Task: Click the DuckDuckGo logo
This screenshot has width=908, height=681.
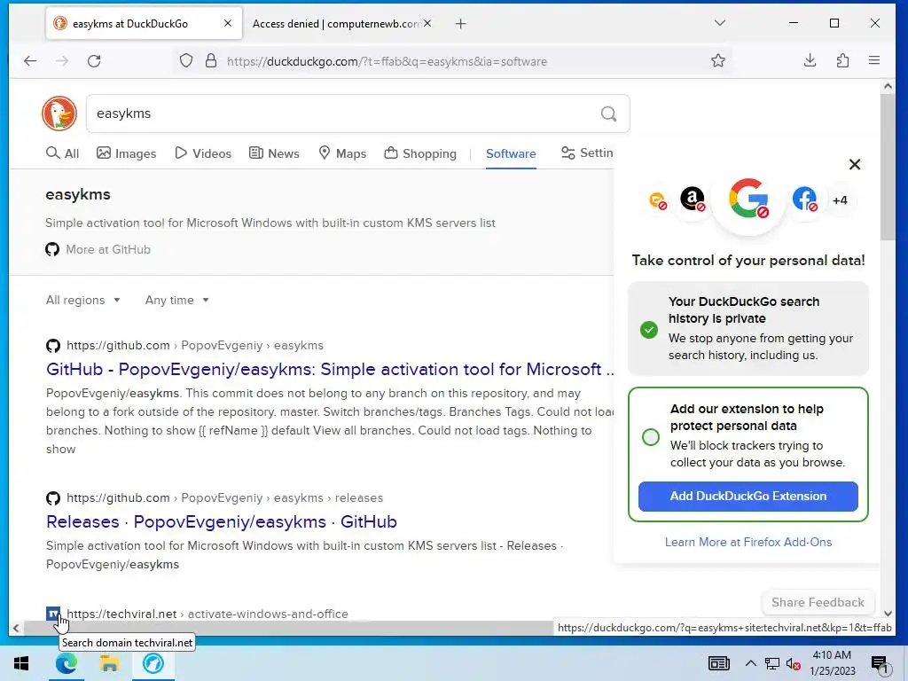Action: [59, 113]
